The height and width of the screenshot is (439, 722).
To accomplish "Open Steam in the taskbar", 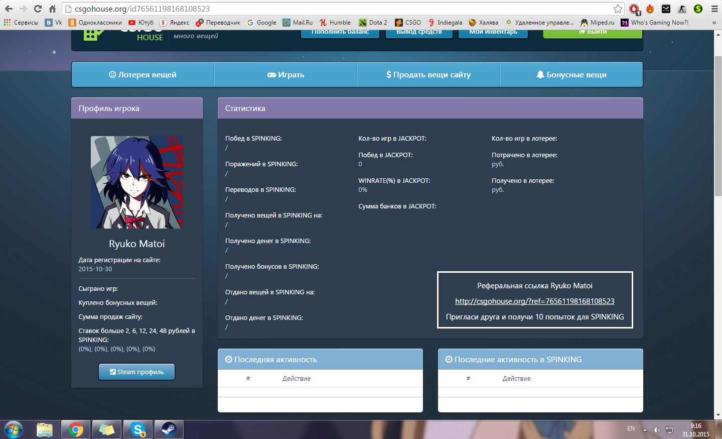I will (169, 430).
